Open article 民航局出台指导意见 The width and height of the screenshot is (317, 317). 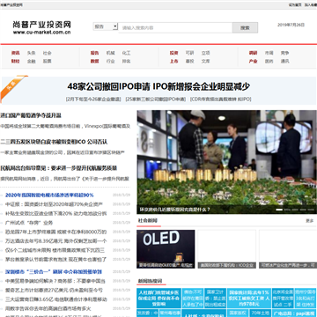click(59, 168)
